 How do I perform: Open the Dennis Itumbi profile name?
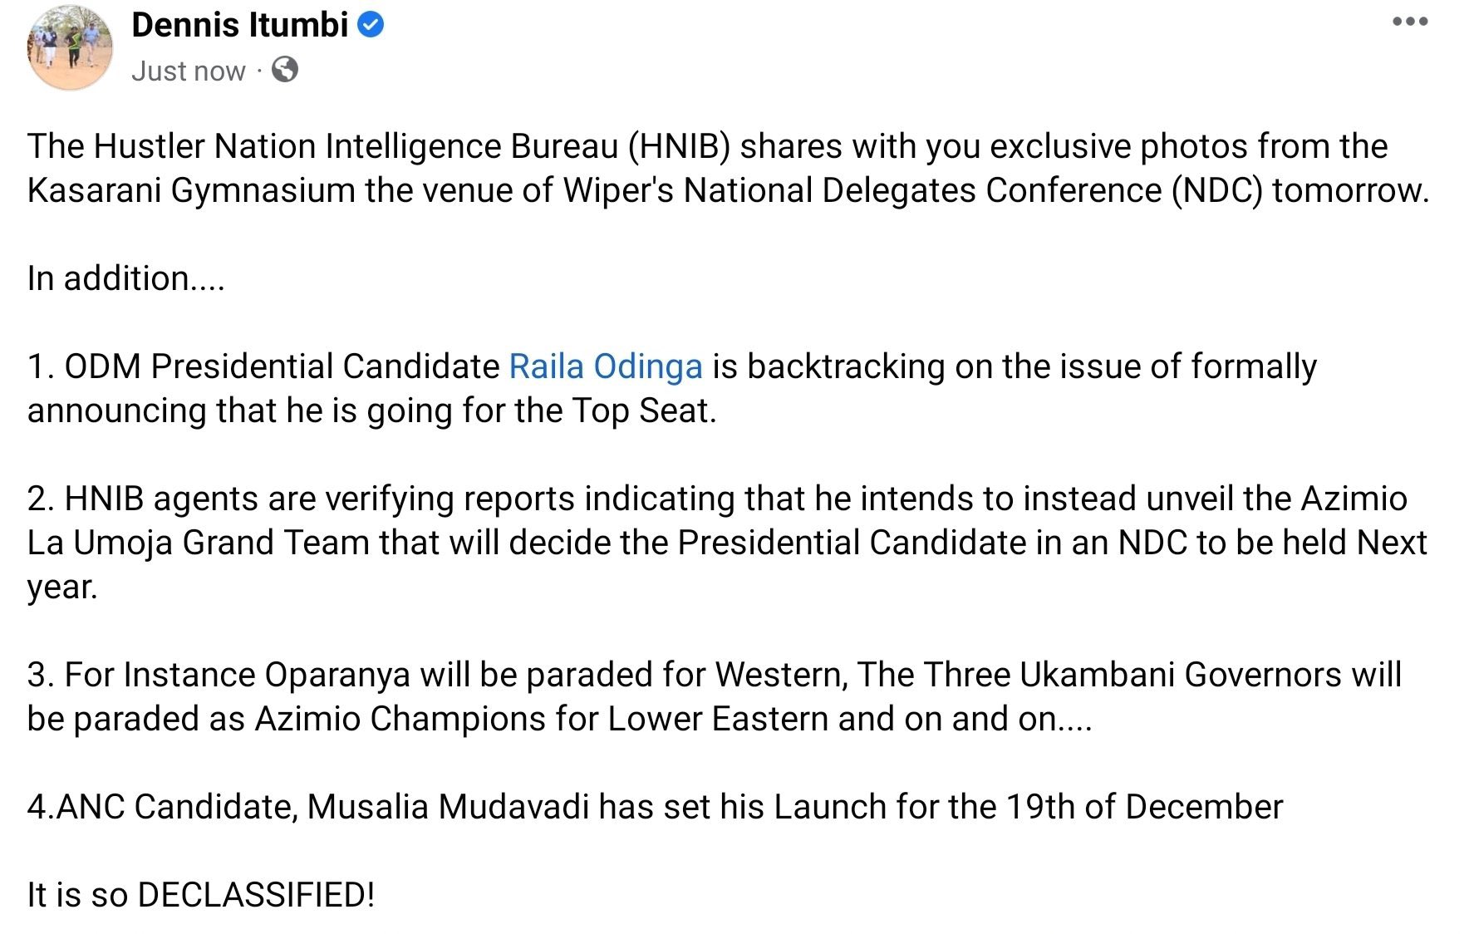coord(239,26)
